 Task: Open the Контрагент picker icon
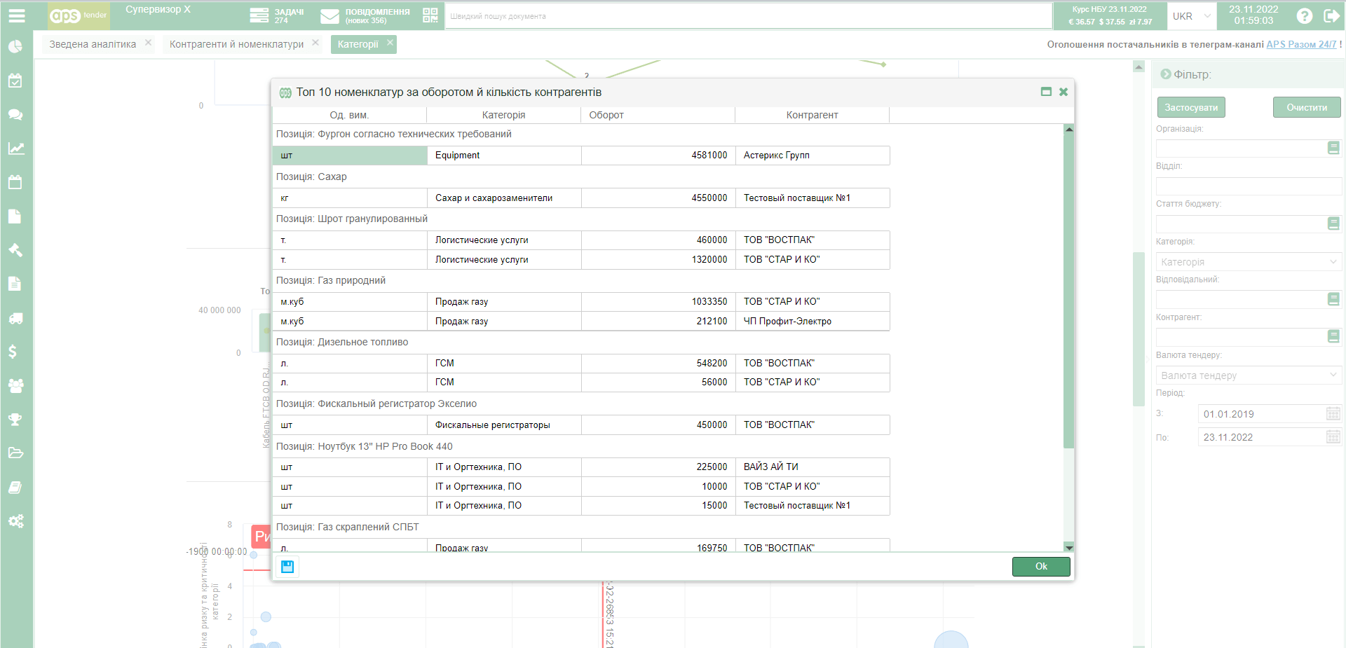point(1333,337)
